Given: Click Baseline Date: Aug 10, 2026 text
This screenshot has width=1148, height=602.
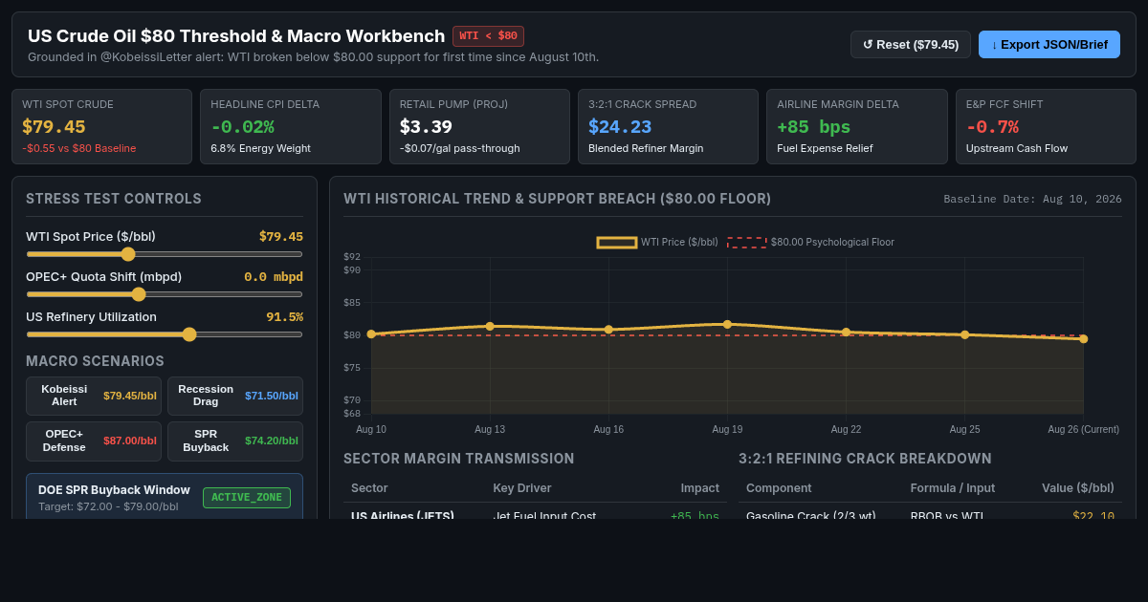Looking at the screenshot, I should click(1032, 199).
